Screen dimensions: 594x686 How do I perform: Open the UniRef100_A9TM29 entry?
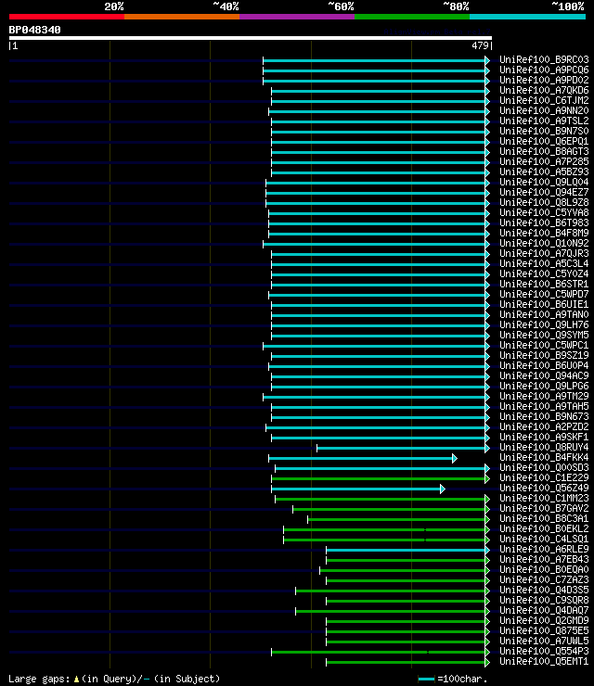point(544,397)
